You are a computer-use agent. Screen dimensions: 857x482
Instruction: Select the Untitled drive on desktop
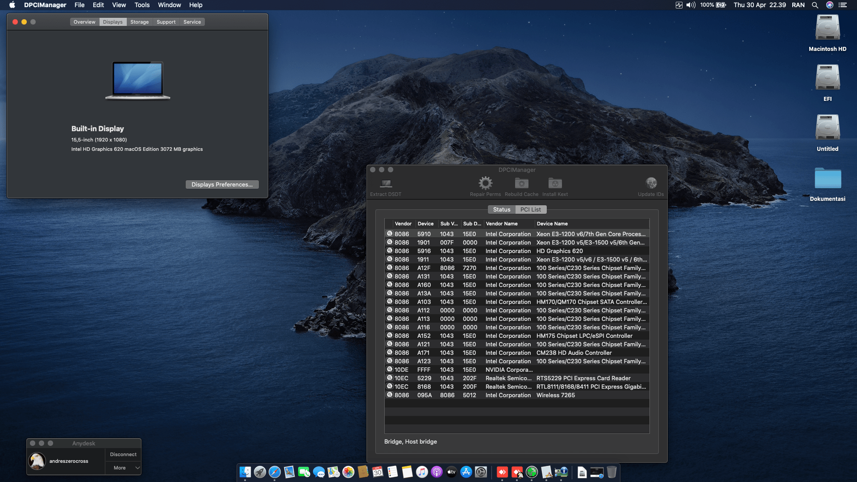pyautogui.click(x=828, y=128)
